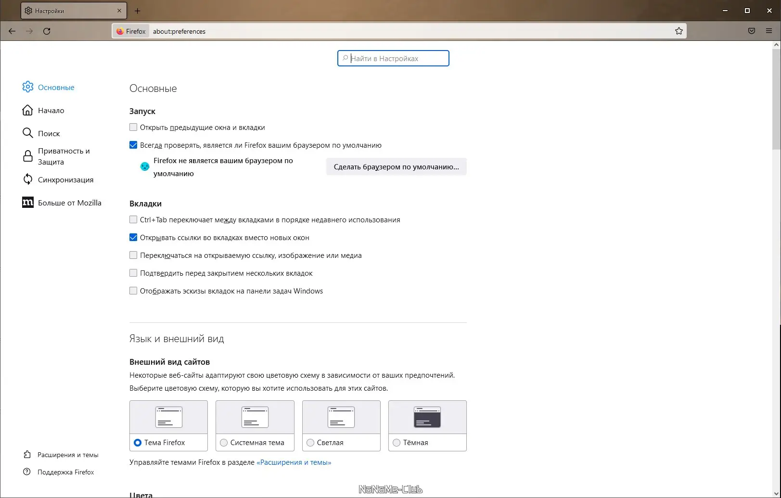Image resolution: width=781 pixels, height=498 pixels.
Task: Click the help icon for Поддержка Firefox
Action: tap(27, 472)
